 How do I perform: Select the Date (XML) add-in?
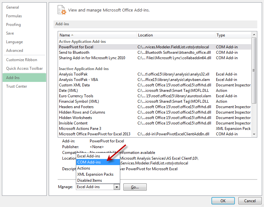tap(154, 91)
